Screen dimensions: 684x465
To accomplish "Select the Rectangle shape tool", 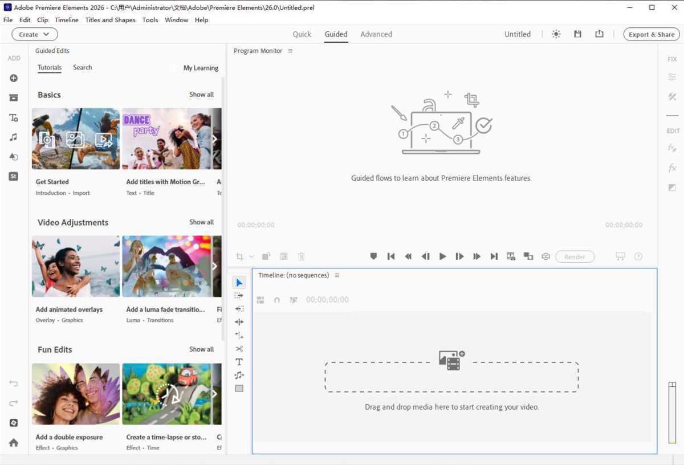I will 239,389.
